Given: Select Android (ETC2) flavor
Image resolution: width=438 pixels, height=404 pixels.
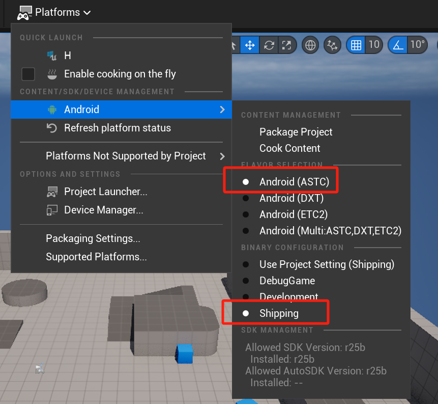Looking at the screenshot, I should coord(294,214).
